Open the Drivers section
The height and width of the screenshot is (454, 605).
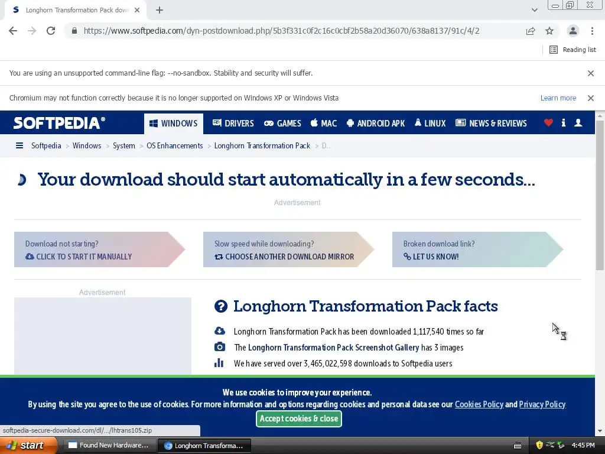tap(233, 124)
